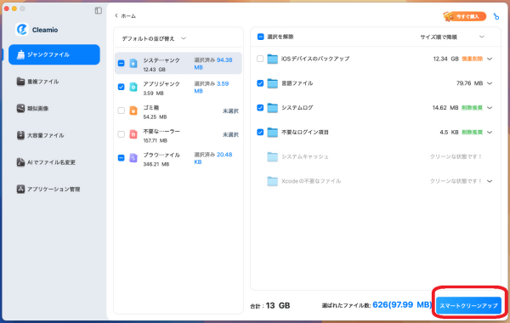Click the Cleamio logo icon

click(x=22, y=30)
